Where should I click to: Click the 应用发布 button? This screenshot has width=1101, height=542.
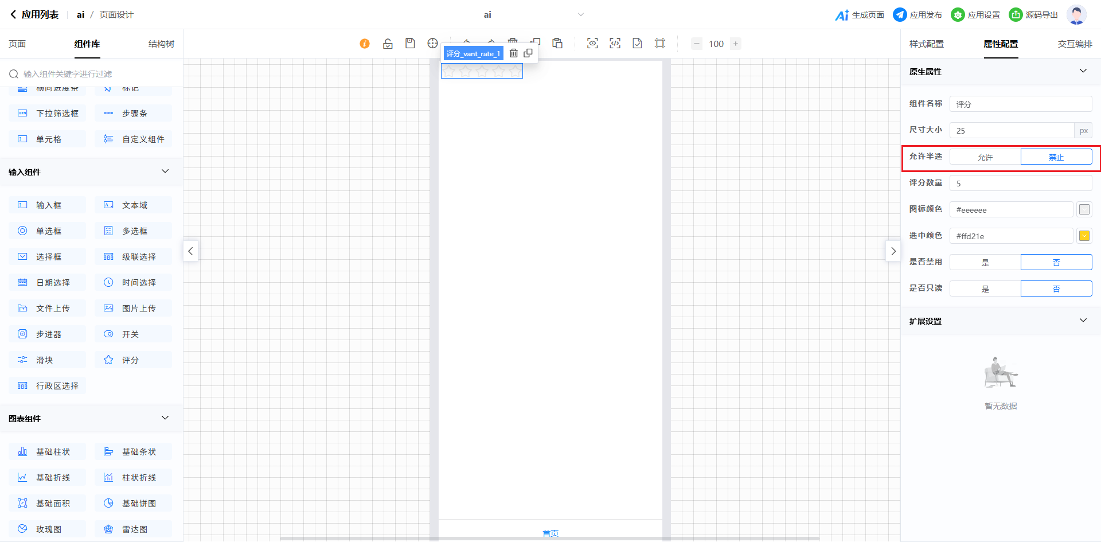tap(918, 15)
